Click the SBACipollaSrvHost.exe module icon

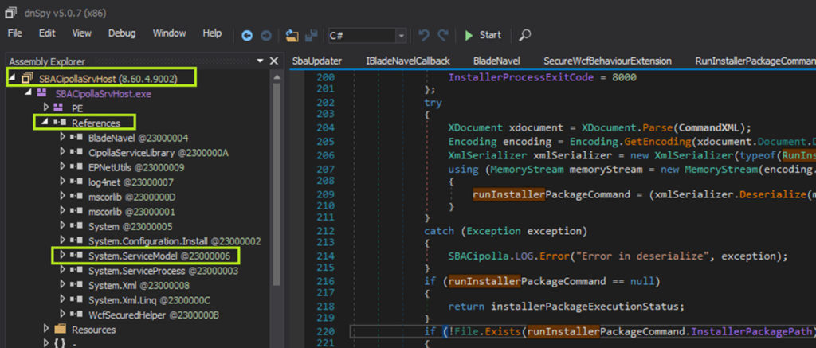(x=40, y=94)
